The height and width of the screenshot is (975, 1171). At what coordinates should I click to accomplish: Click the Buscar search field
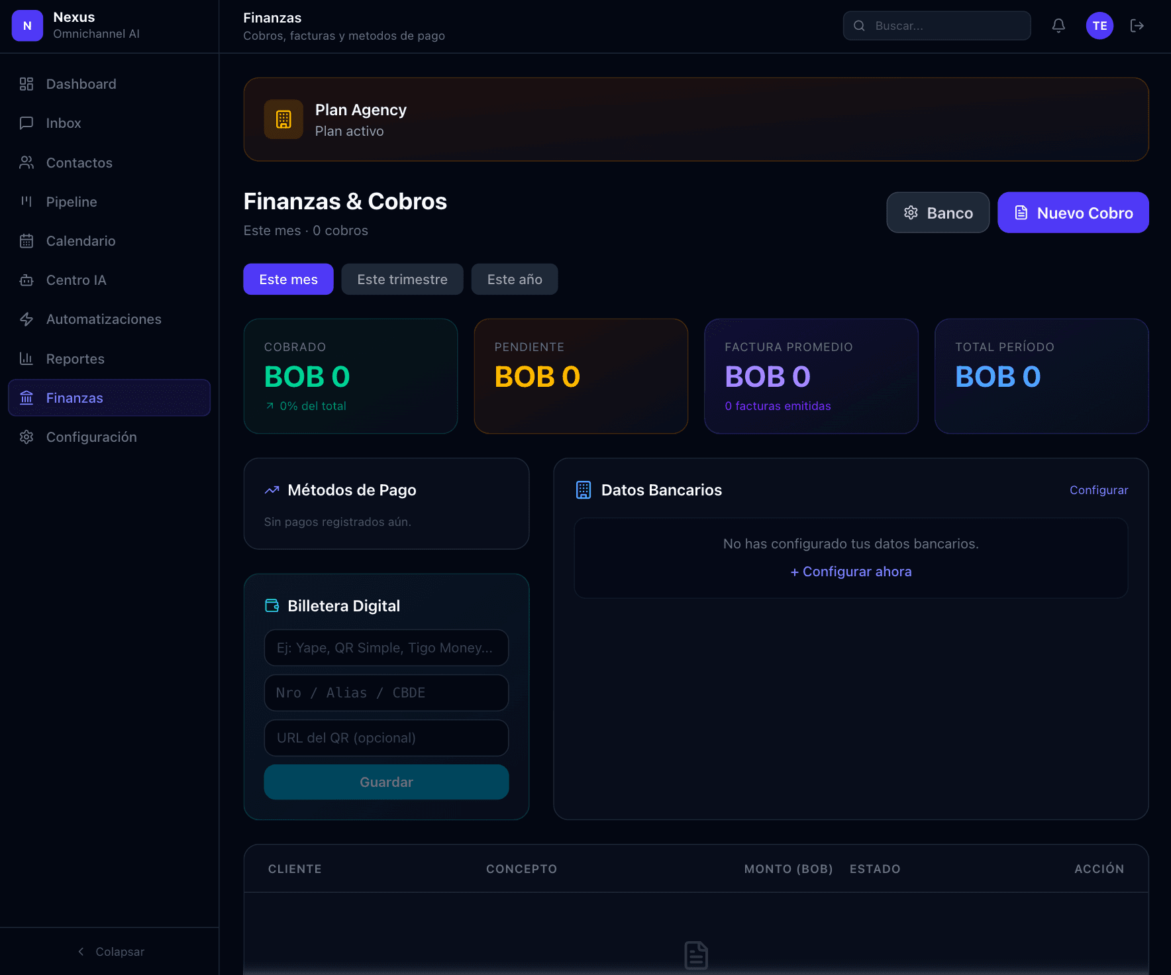click(937, 26)
